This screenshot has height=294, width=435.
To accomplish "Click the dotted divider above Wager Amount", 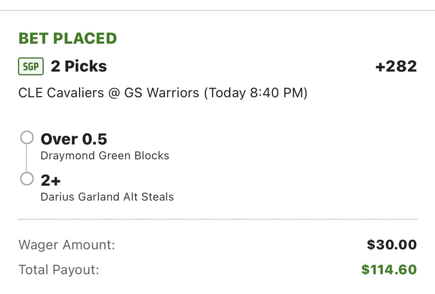I will click(x=217, y=219).
